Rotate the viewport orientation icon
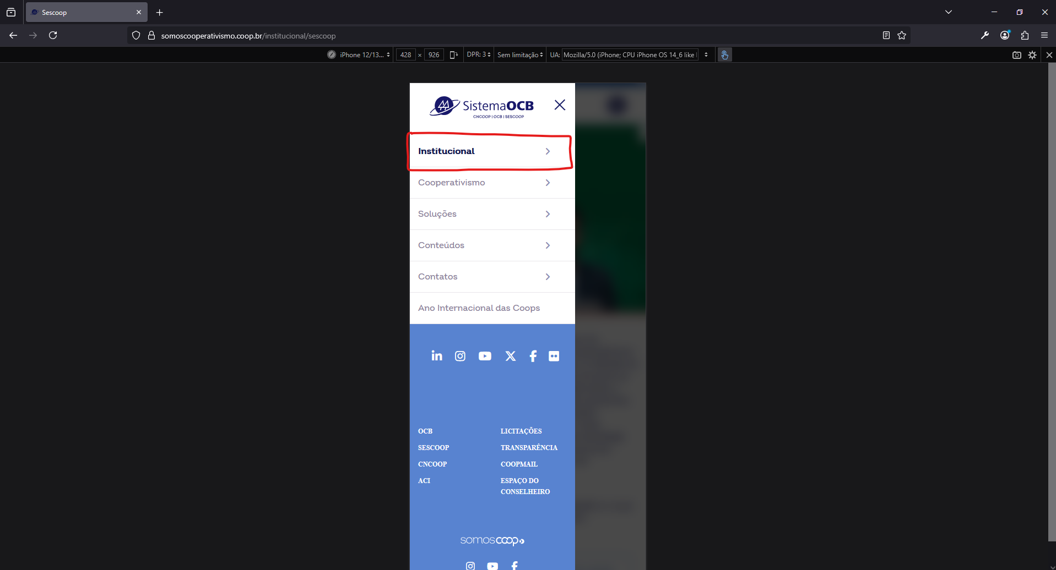Image resolution: width=1056 pixels, height=570 pixels. [453, 54]
